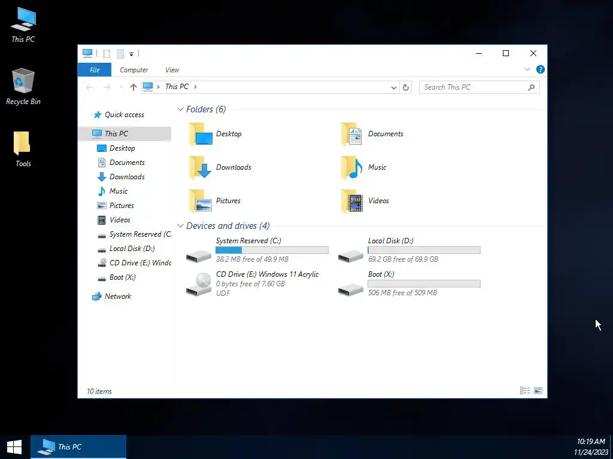
Task: Open the This PC desktop icon
Action: point(23,25)
